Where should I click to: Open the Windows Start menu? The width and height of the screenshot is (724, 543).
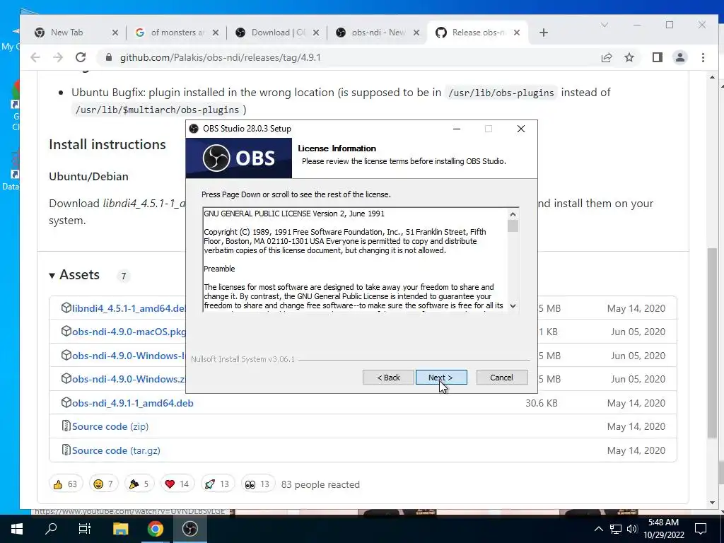coord(17,529)
